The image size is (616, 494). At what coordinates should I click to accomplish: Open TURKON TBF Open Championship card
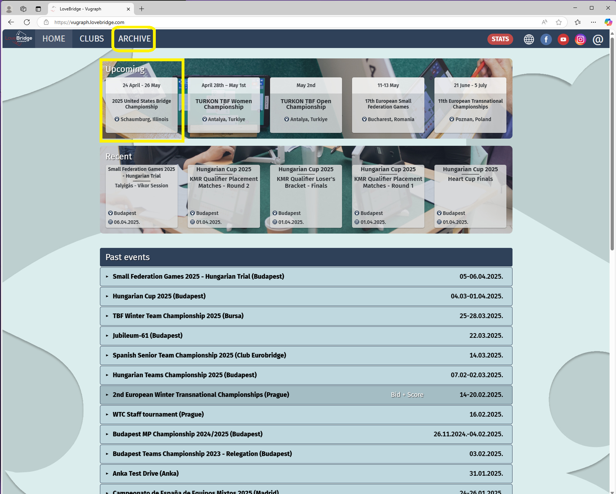(x=306, y=105)
